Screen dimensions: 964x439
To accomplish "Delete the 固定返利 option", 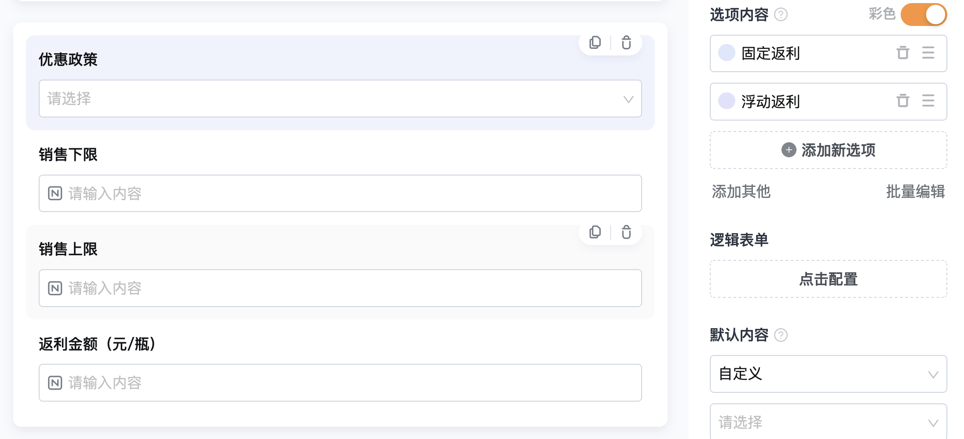I will [903, 53].
